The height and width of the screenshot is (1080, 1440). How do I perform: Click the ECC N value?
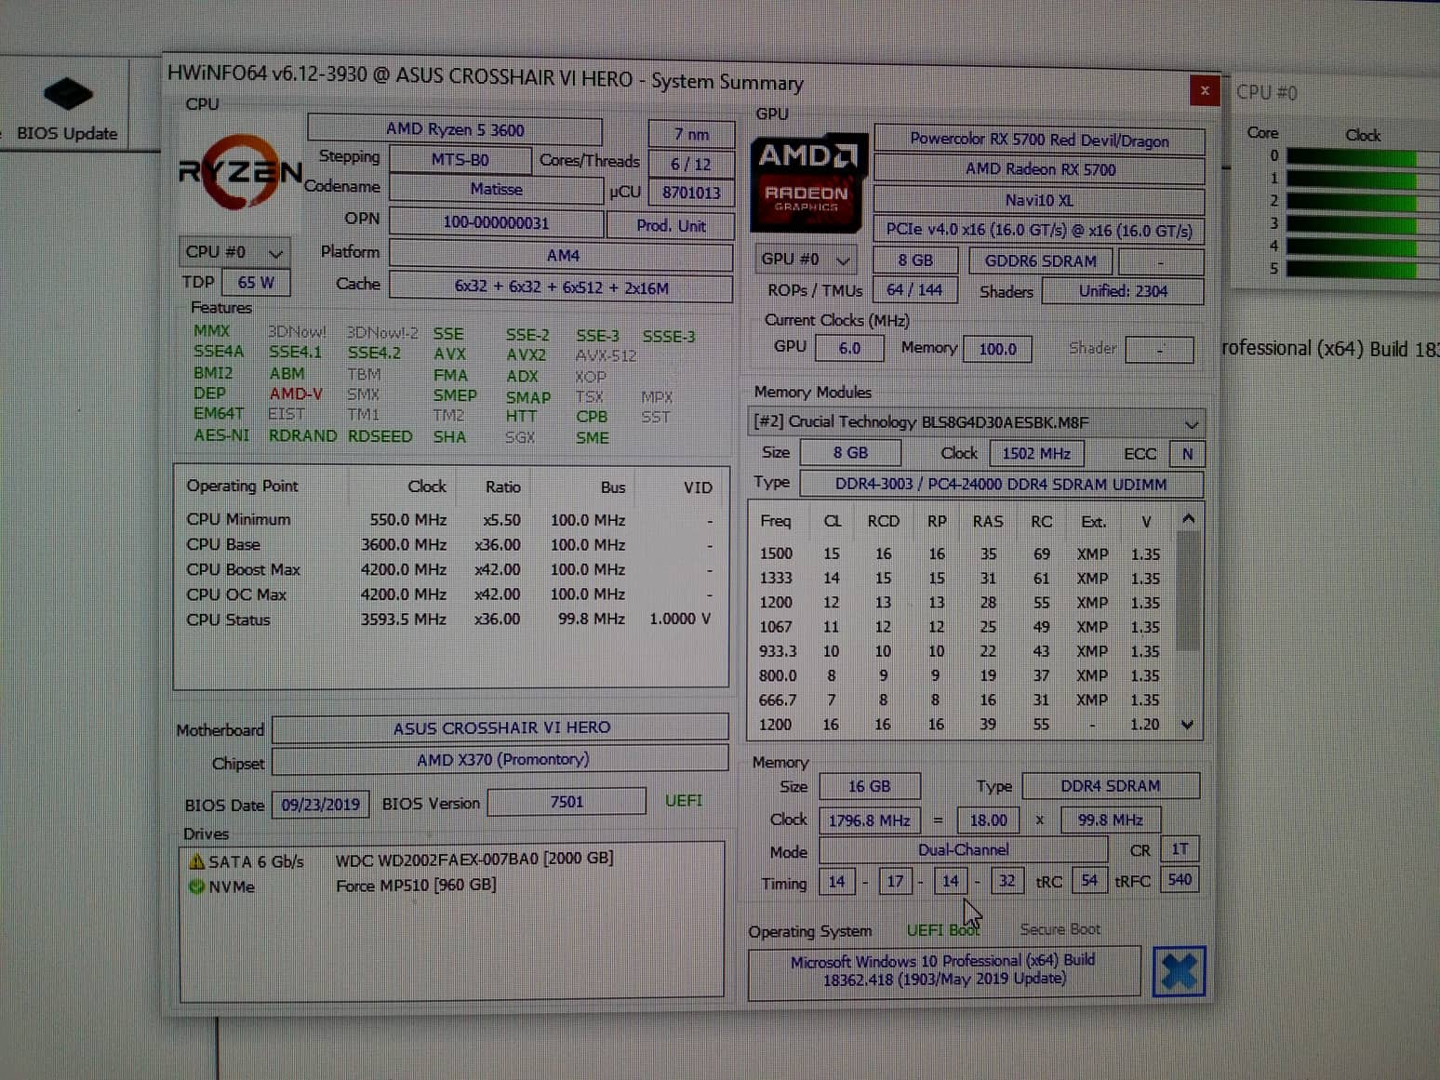pyautogui.click(x=1187, y=453)
